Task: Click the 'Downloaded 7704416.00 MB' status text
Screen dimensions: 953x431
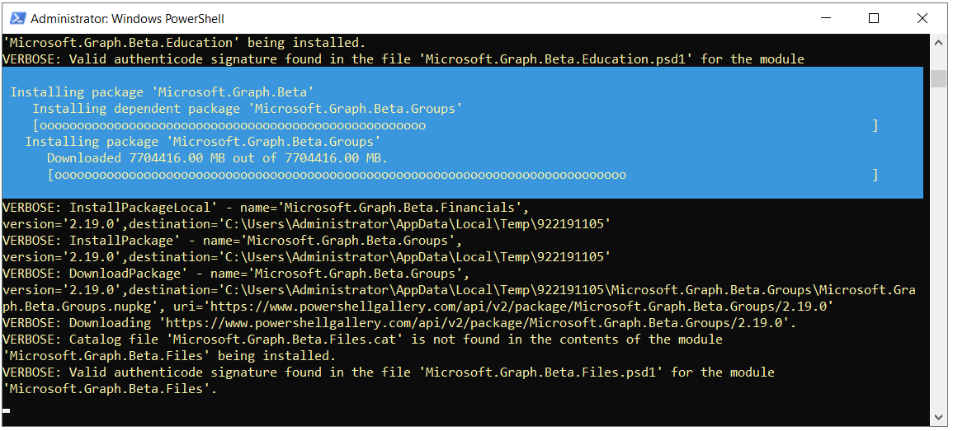Action: [x=217, y=158]
